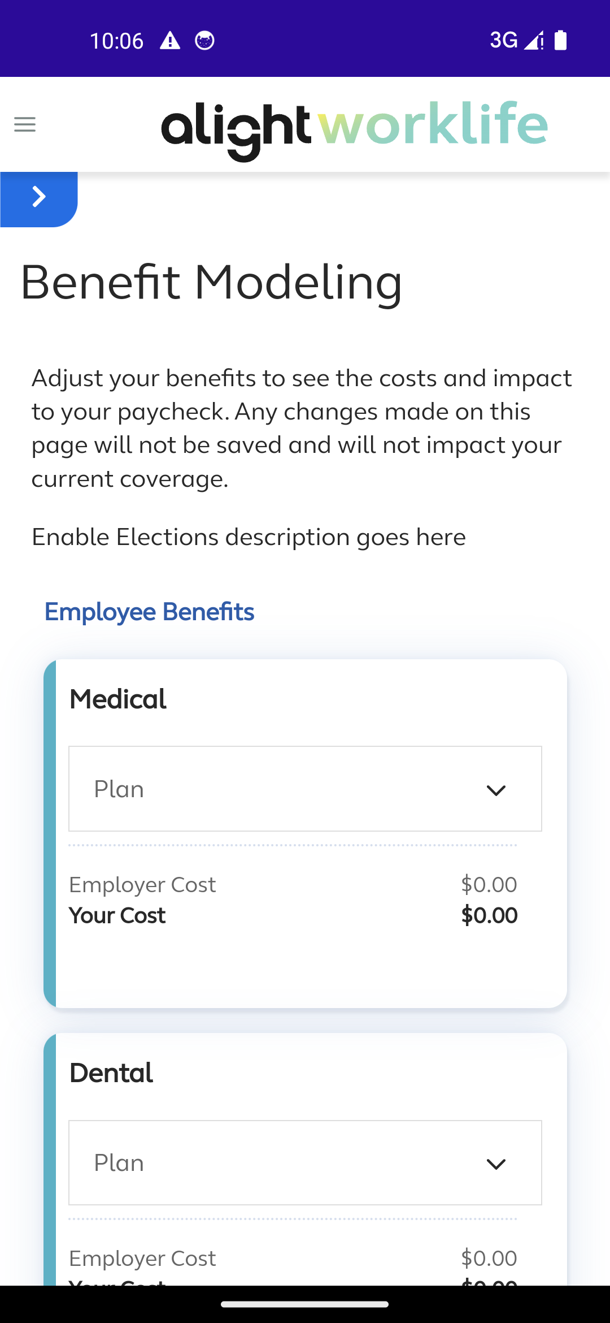The image size is (610, 1323).
Task: Tap the warning triangle status icon
Action: [x=170, y=41]
